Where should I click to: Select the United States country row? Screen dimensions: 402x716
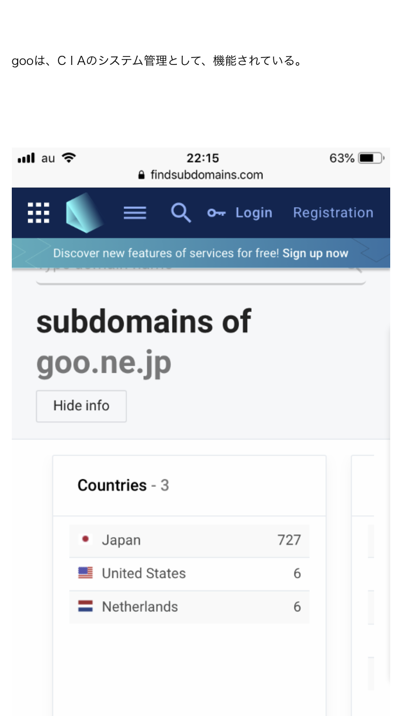tap(189, 574)
